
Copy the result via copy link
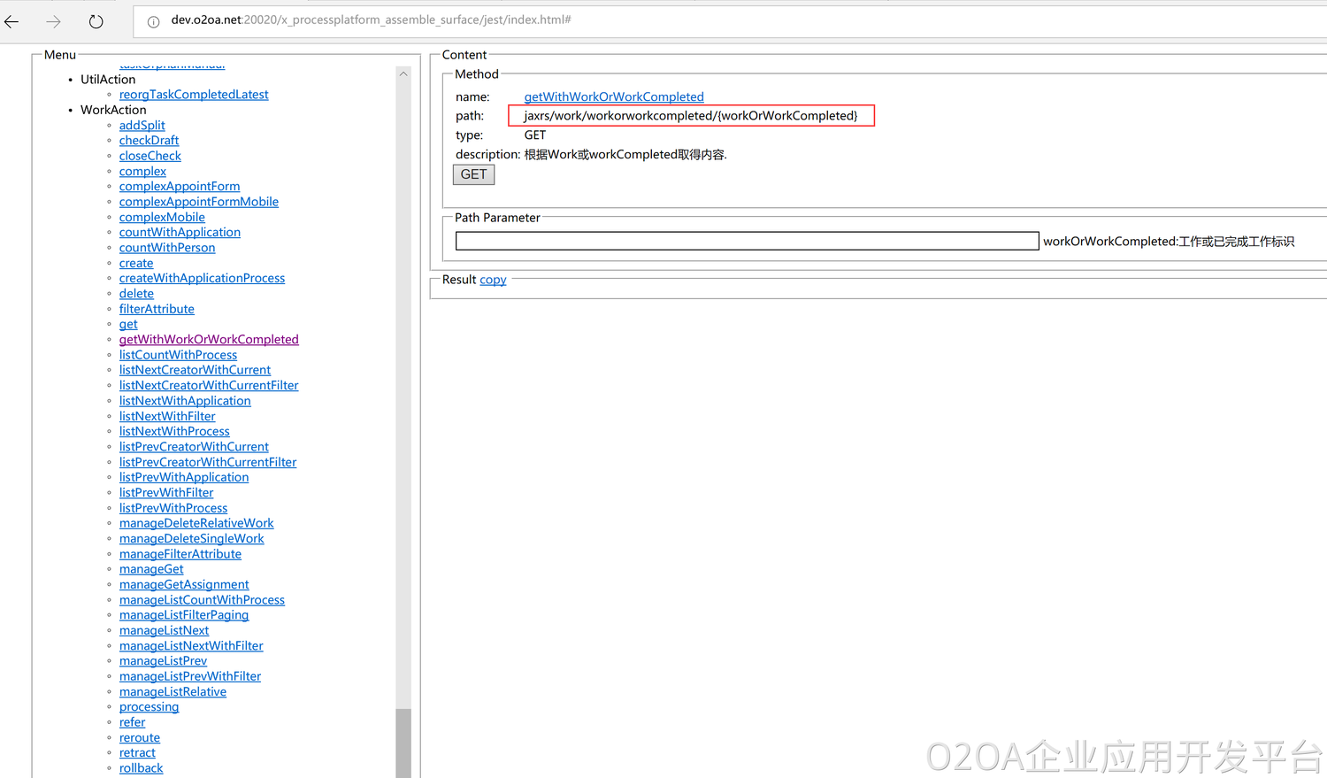tap(493, 280)
